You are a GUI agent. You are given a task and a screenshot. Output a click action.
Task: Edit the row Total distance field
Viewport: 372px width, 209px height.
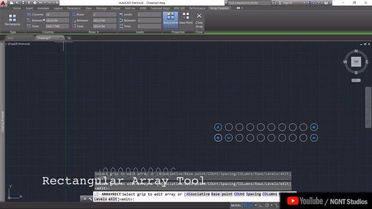(105, 26)
